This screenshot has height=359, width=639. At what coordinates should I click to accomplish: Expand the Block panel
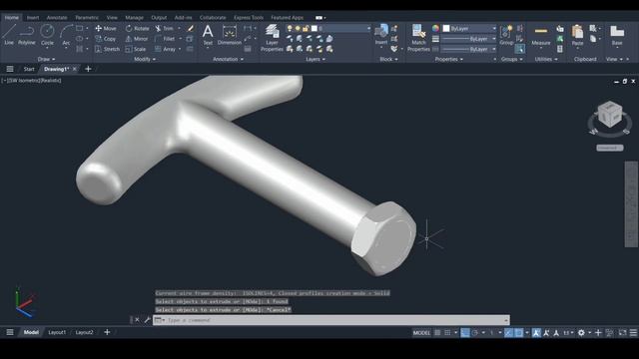click(x=388, y=59)
